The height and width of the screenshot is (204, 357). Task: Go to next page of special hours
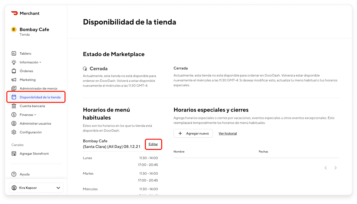336,168
